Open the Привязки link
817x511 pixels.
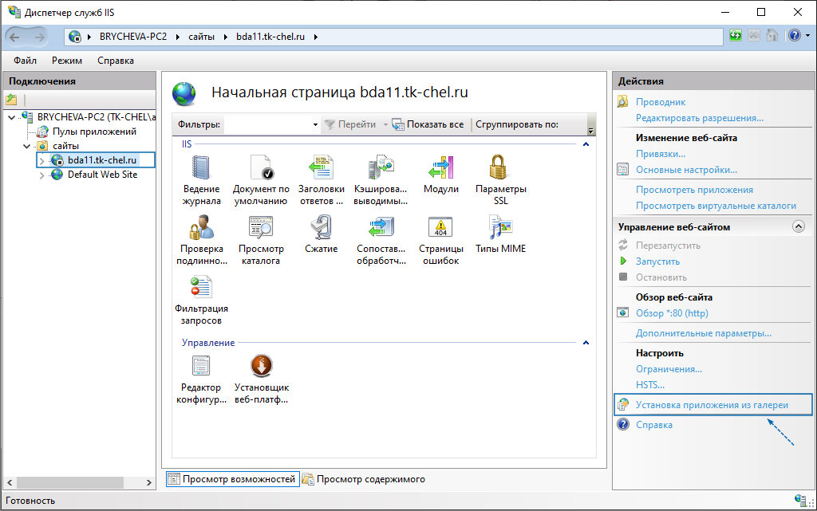[660, 154]
